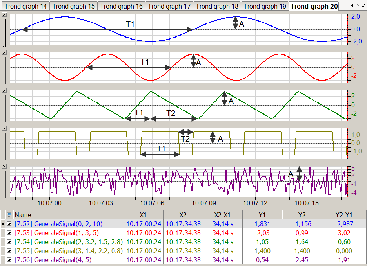Click the monitor icon in table header
This screenshot has width=367, height=266.
click(9, 215)
